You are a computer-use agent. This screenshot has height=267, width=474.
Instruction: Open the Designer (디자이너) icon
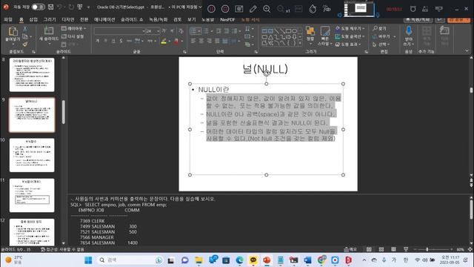coord(444,30)
